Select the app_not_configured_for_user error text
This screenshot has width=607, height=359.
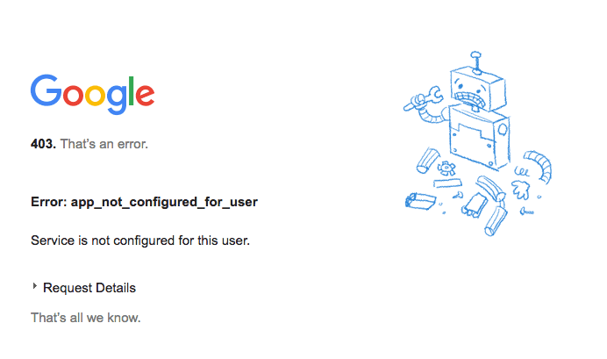[164, 202]
